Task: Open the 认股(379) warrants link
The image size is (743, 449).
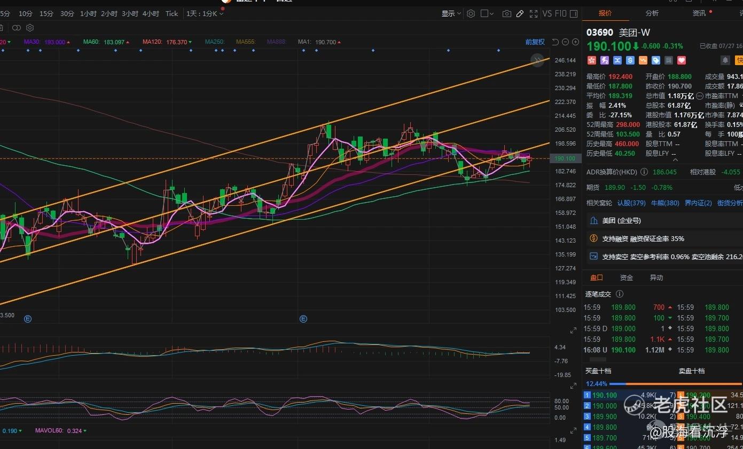Action: tap(631, 203)
